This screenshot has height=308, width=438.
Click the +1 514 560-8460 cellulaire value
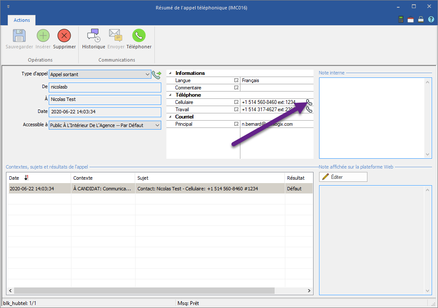tap(269, 102)
